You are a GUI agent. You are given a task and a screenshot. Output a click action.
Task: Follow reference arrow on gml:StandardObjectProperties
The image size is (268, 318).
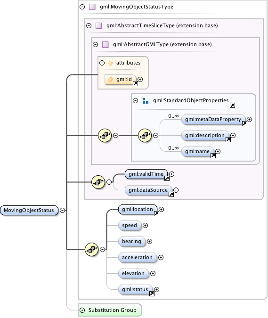(x=232, y=105)
